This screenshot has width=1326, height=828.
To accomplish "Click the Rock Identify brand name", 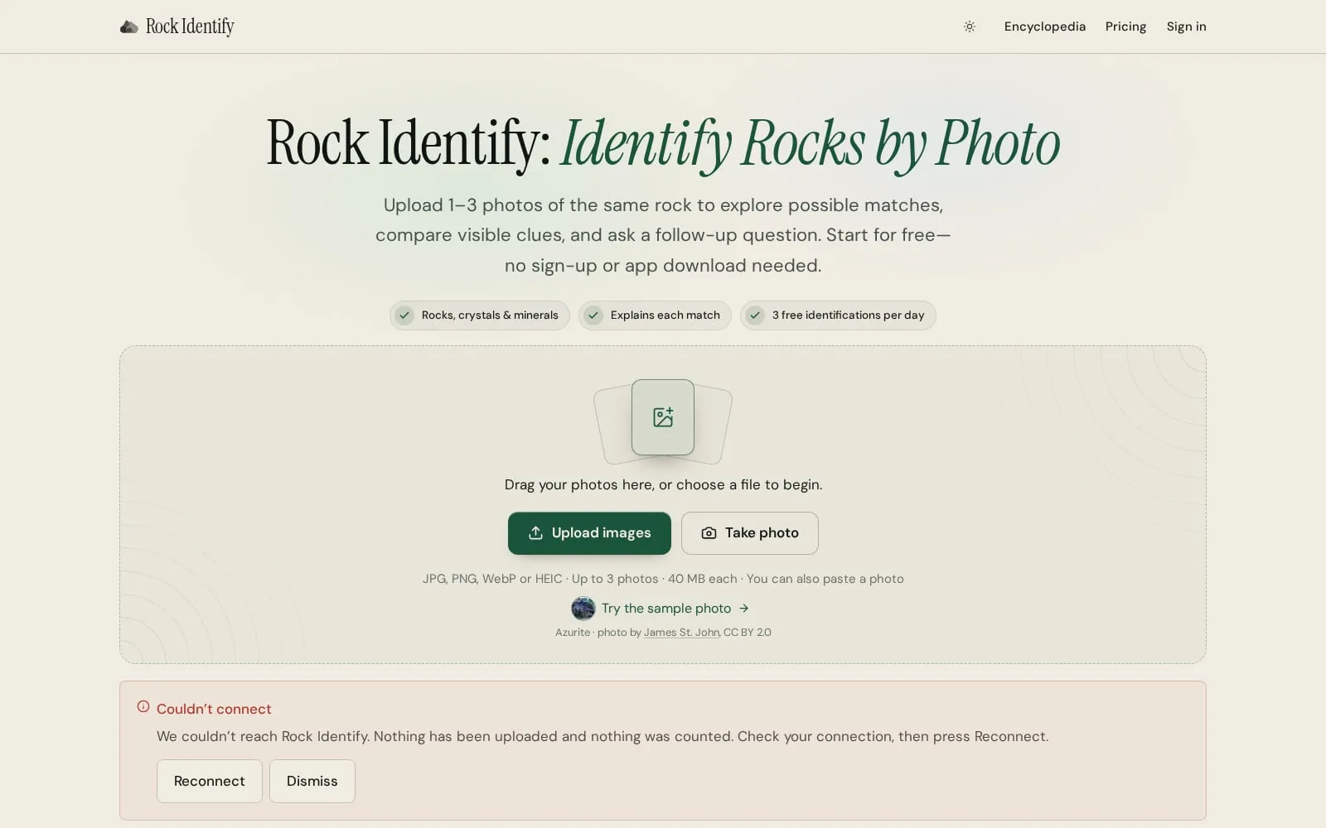I will coord(190,26).
